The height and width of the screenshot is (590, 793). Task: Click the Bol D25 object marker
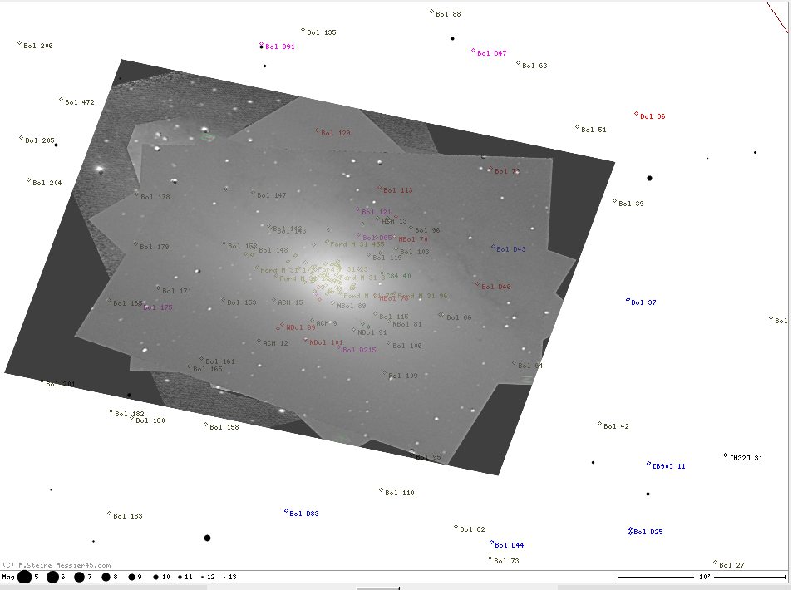(x=631, y=530)
